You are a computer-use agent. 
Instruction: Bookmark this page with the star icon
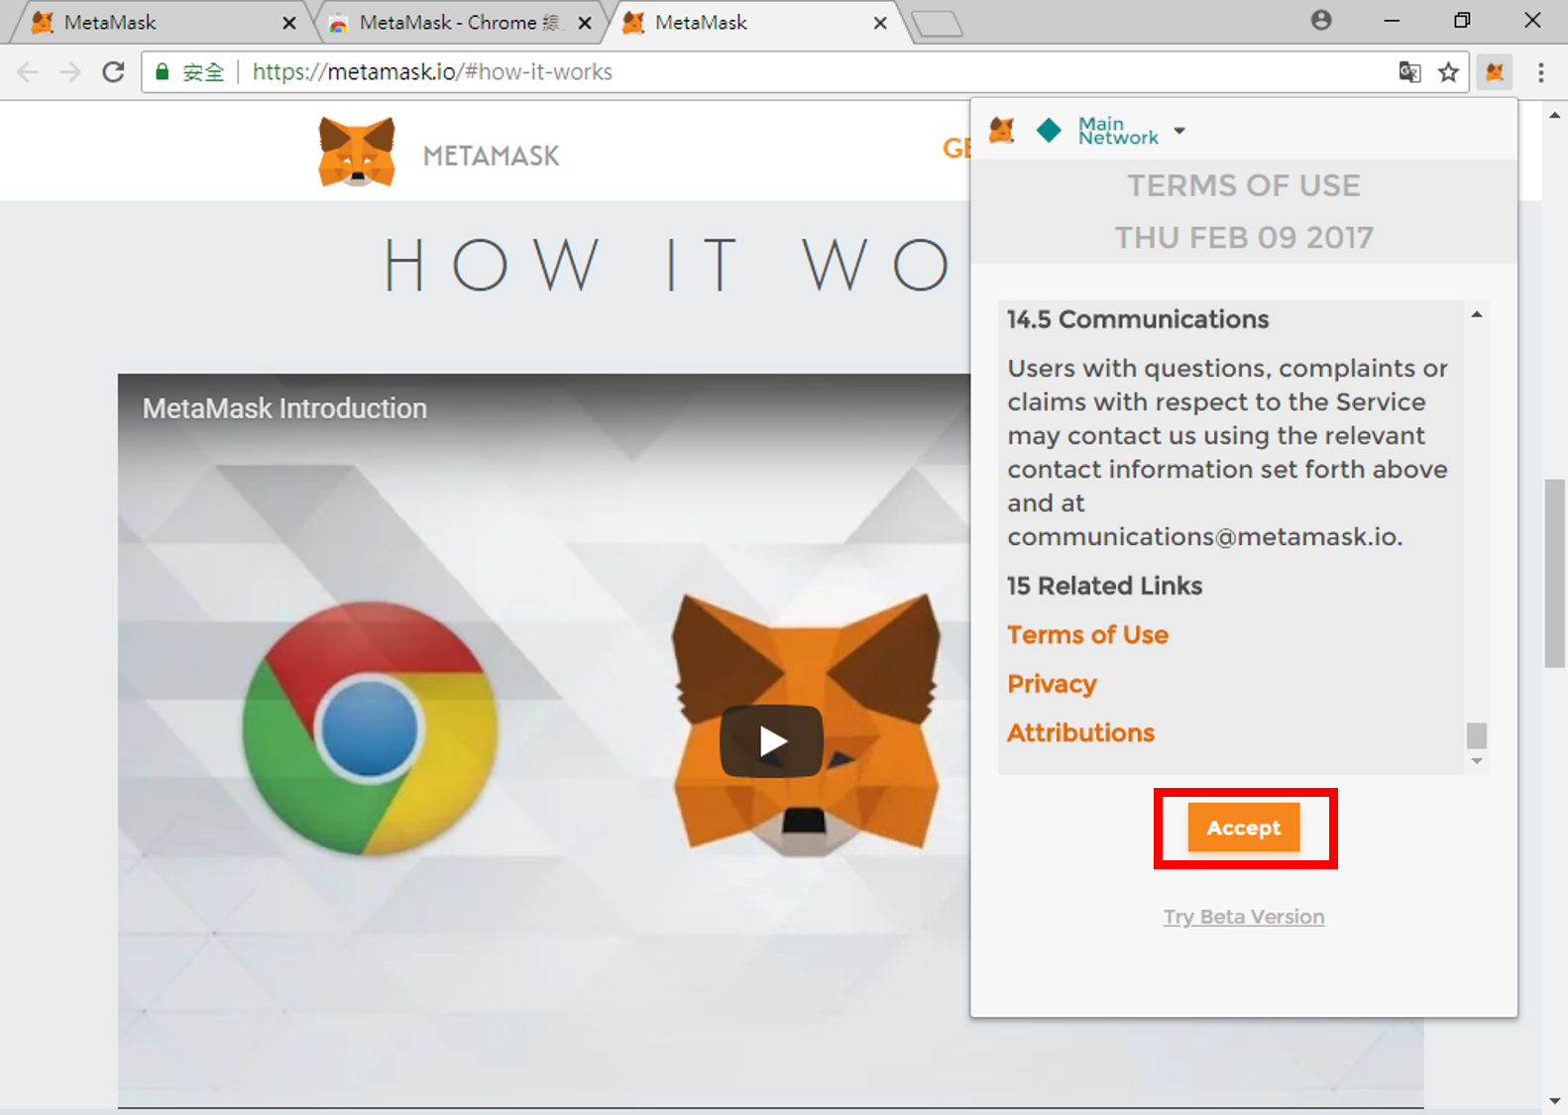(1449, 72)
